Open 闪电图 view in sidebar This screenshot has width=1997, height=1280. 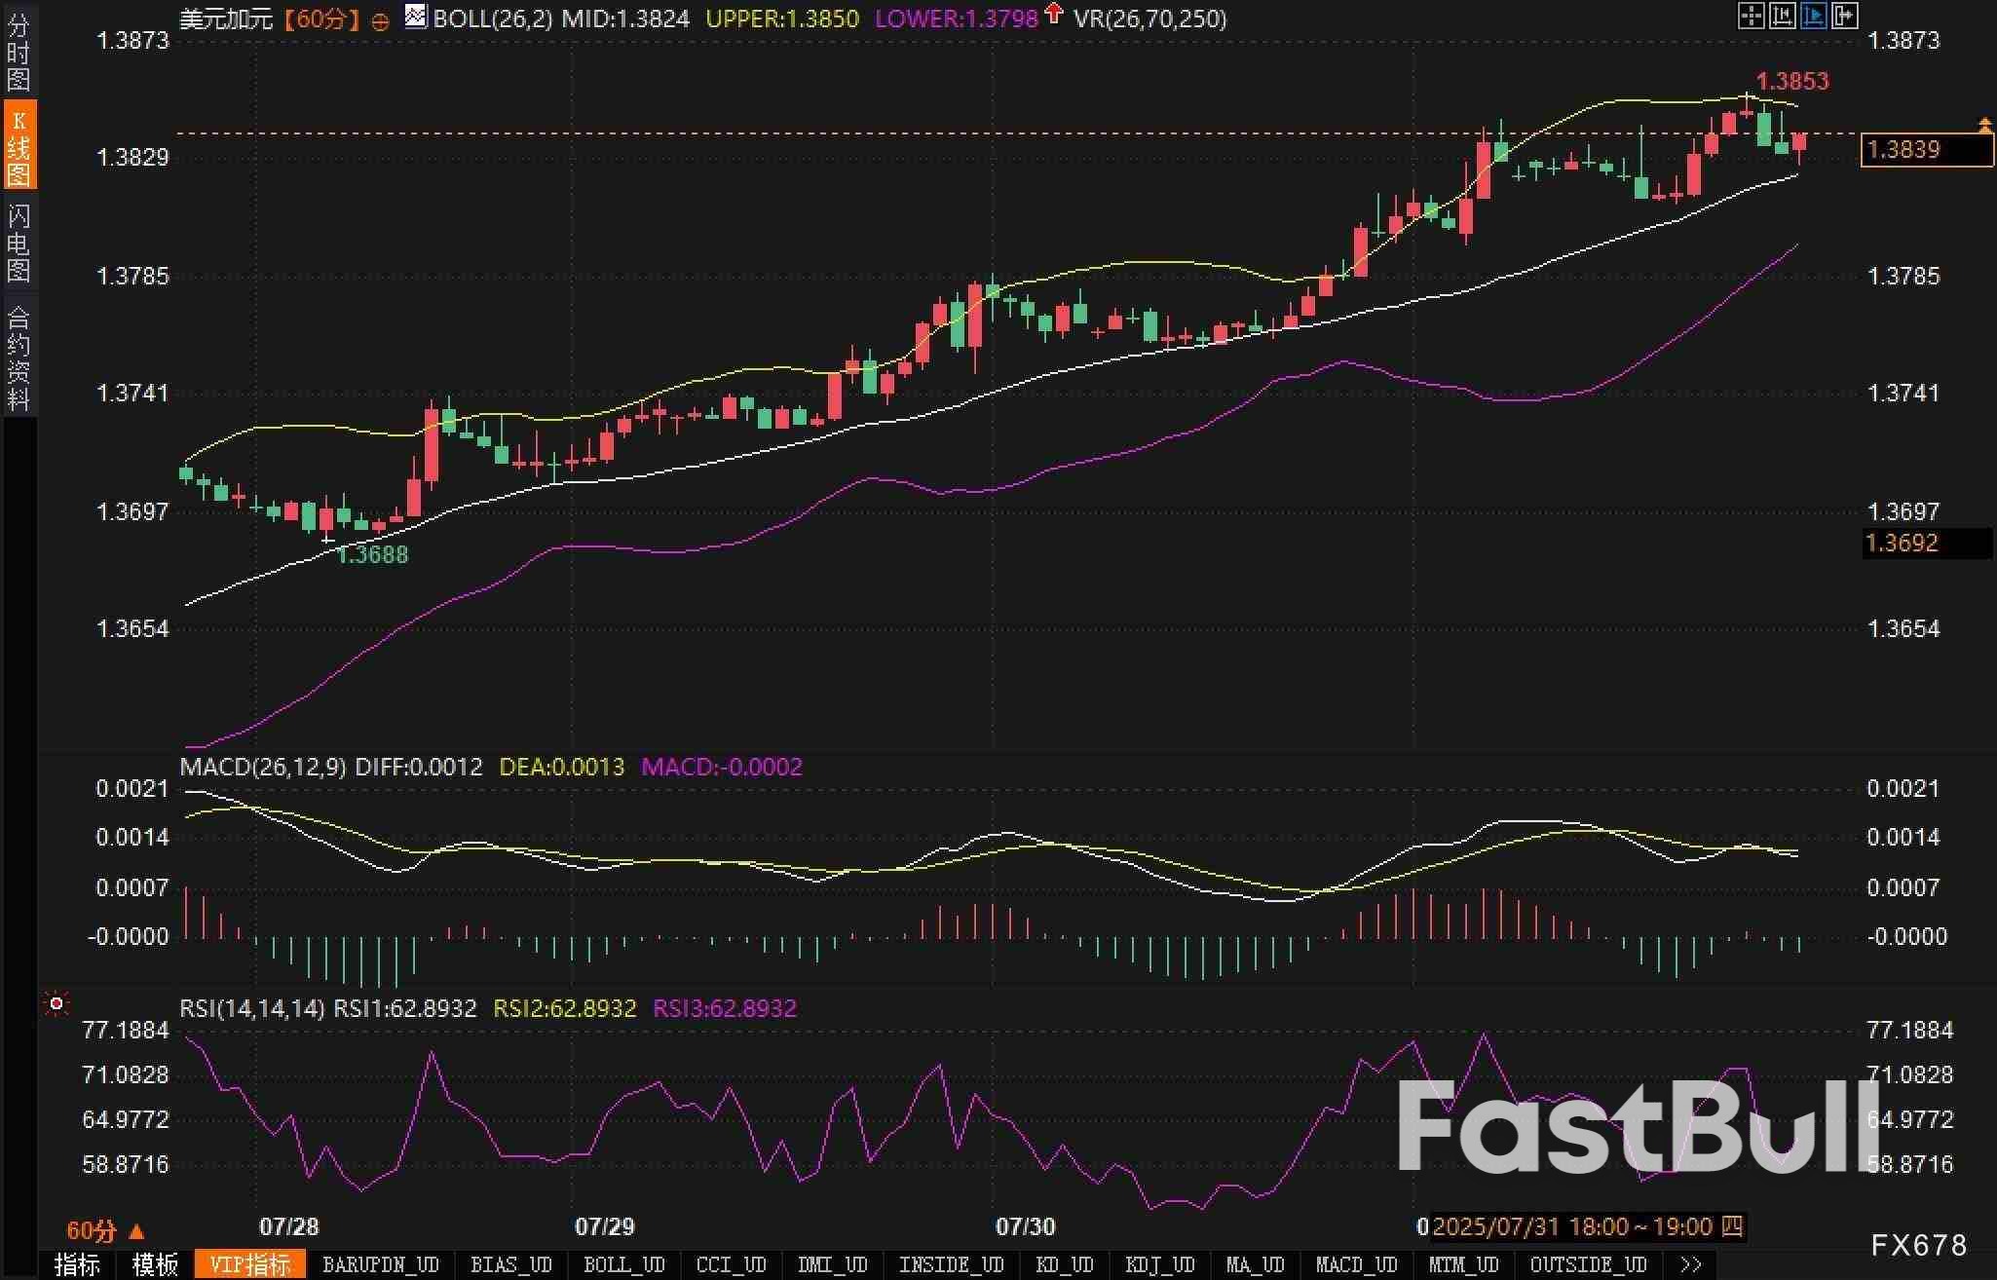(x=18, y=243)
